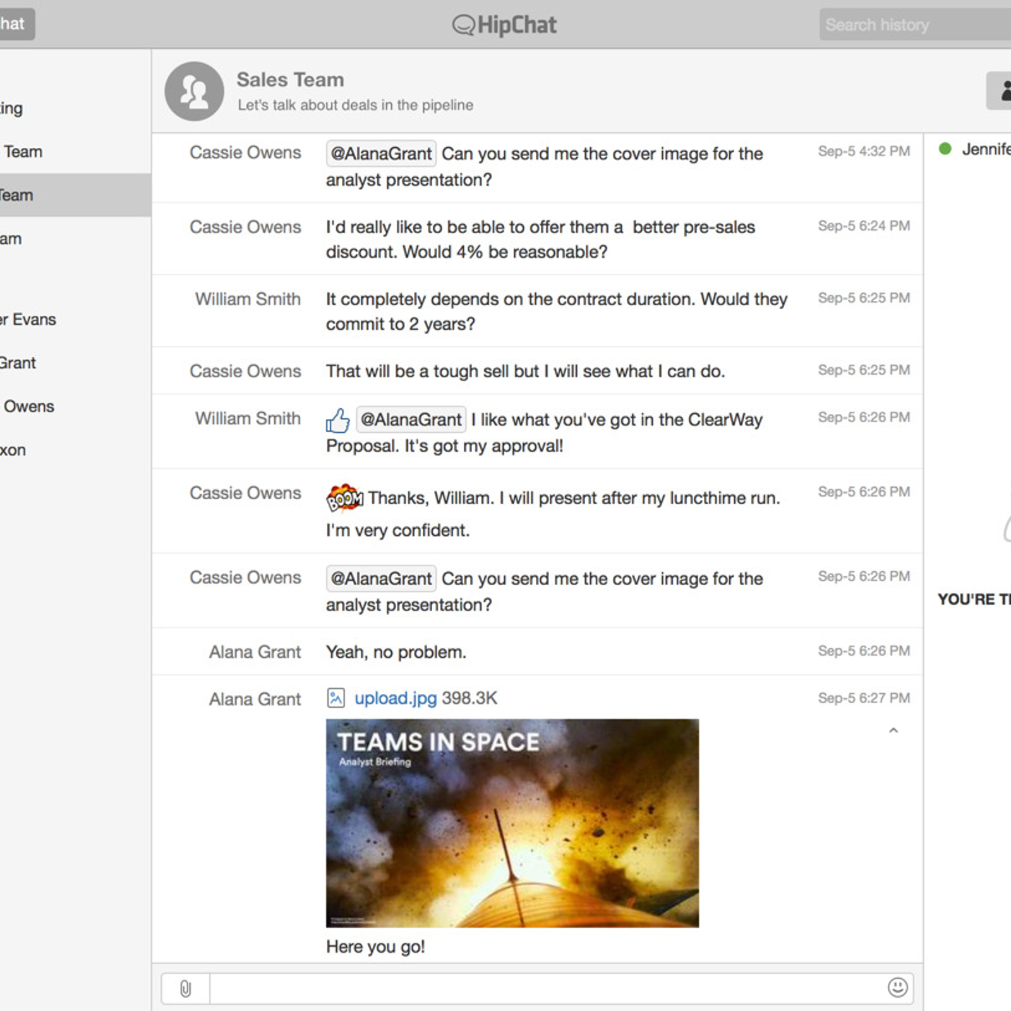This screenshot has width=1011, height=1011.
Task: Click the paperclip attachment icon
Action: pos(185,988)
